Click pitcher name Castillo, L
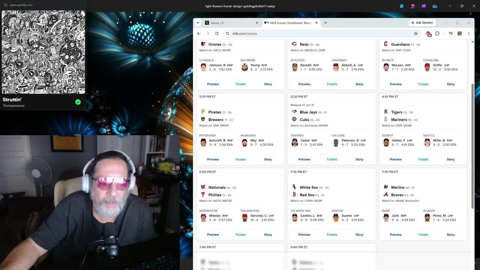The width and height of the screenshot is (480, 270). coord(307,216)
